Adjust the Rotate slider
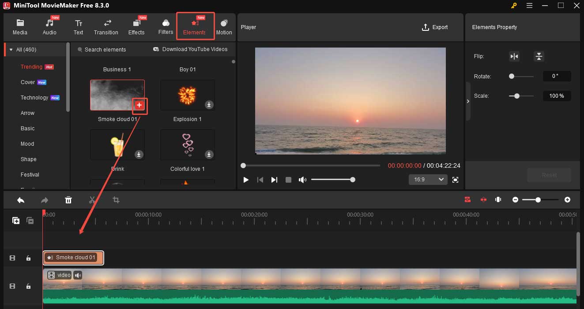Viewport: 584px width, 309px height. pos(521,76)
